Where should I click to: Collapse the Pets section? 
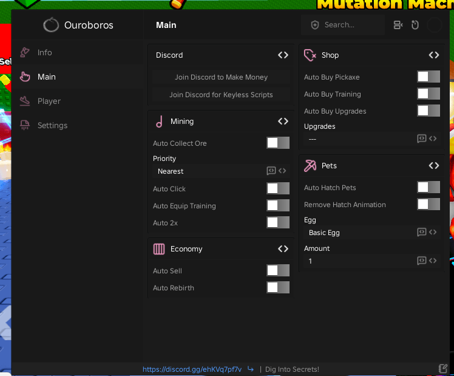point(434,166)
